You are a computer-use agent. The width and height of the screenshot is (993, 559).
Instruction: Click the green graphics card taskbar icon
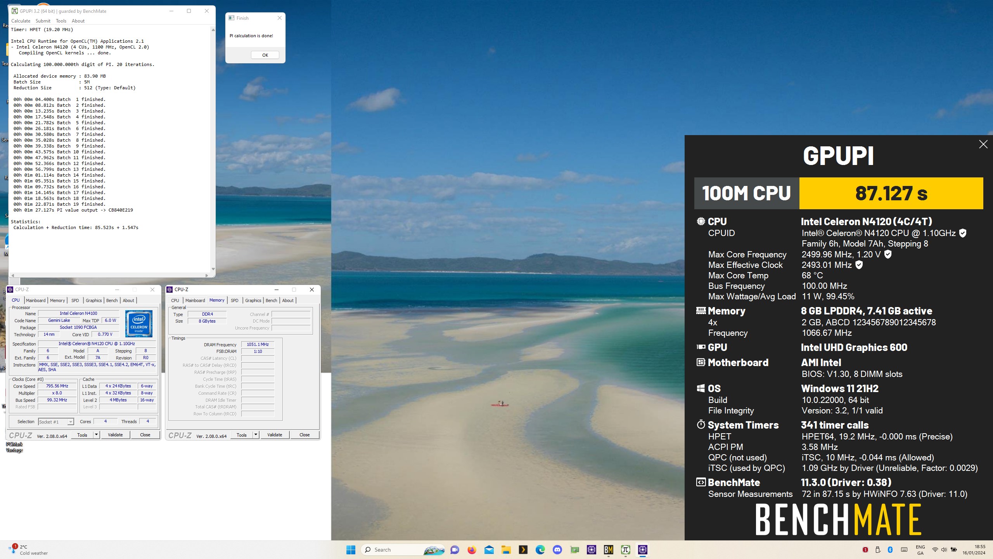574,550
